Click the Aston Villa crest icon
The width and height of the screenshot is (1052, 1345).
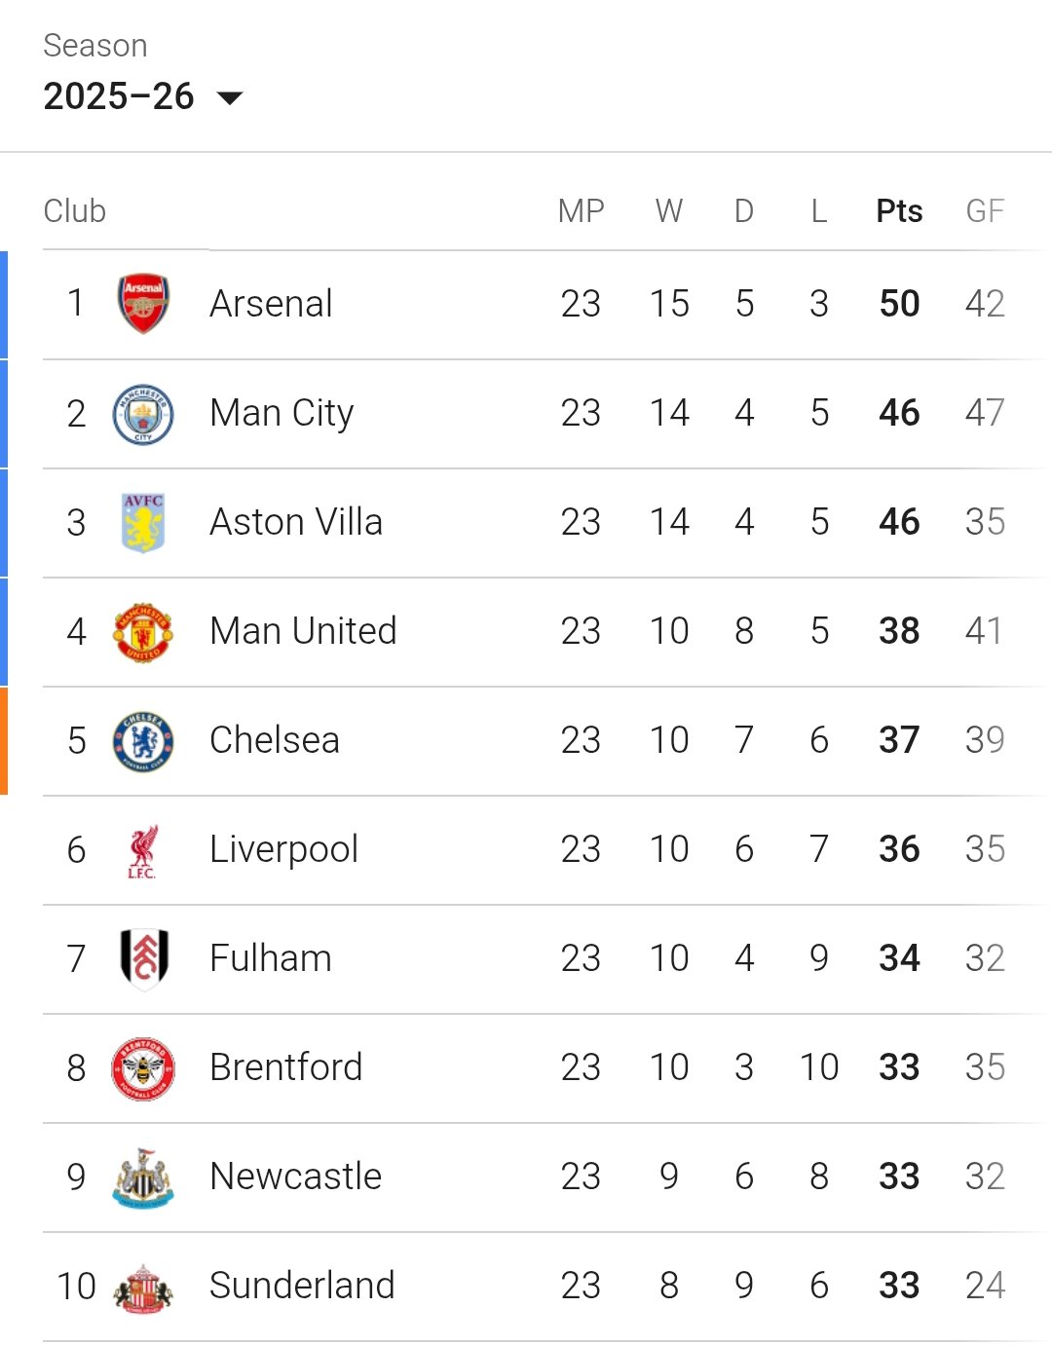(x=143, y=523)
